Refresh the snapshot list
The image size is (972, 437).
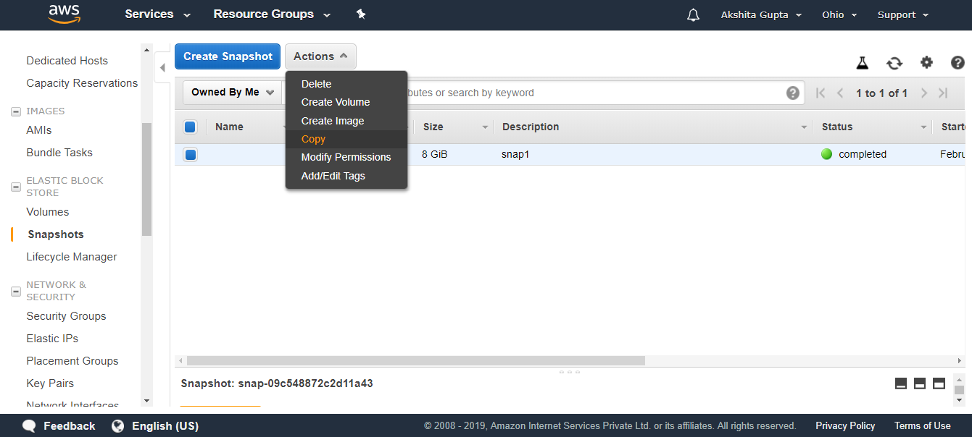coord(894,63)
